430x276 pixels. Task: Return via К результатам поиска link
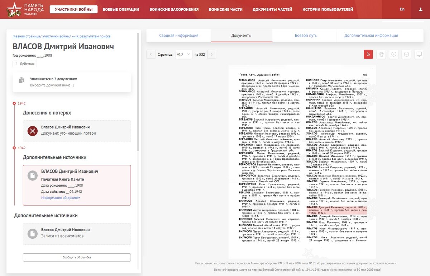(x=91, y=36)
